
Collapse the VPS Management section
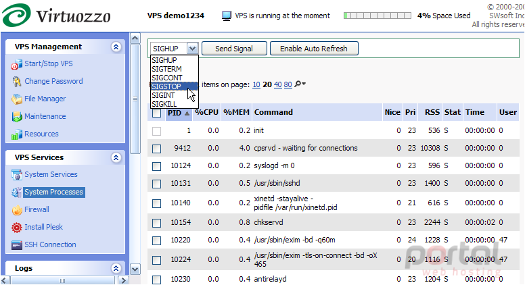(116, 47)
